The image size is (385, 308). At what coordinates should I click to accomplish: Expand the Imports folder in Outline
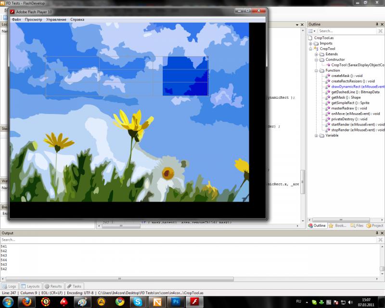[x=310, y=43]
